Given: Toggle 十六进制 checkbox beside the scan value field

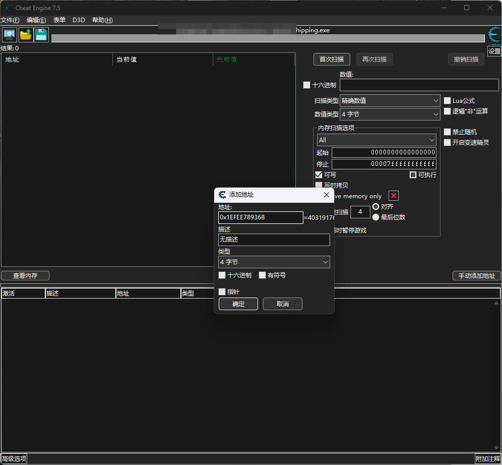Looking at the screenshot, I should [x=307, y=85].
